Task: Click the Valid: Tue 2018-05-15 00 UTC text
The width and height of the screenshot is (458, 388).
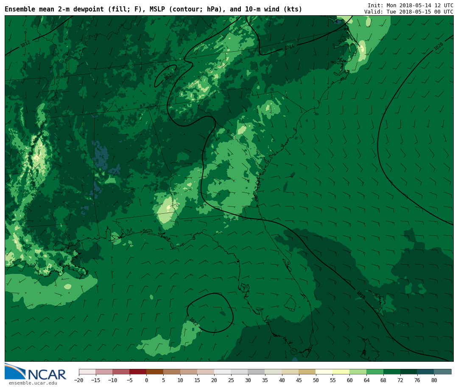Action: [x=409, y=12]
